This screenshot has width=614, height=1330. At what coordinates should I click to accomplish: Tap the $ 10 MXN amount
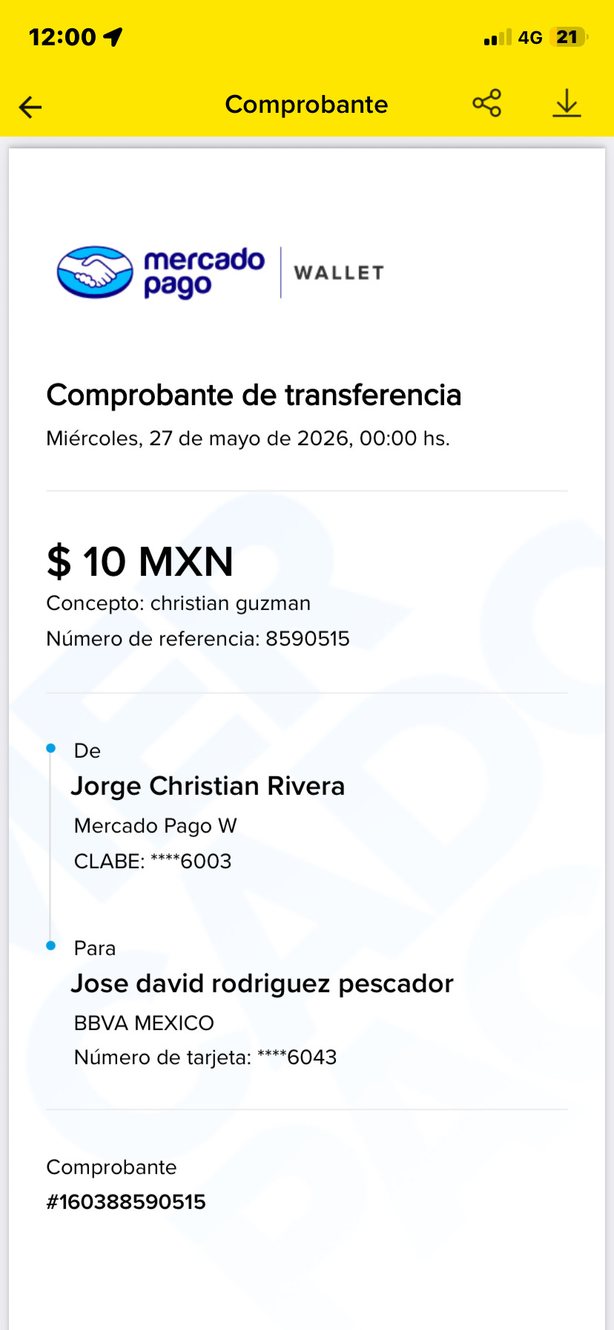coord(140,561)
